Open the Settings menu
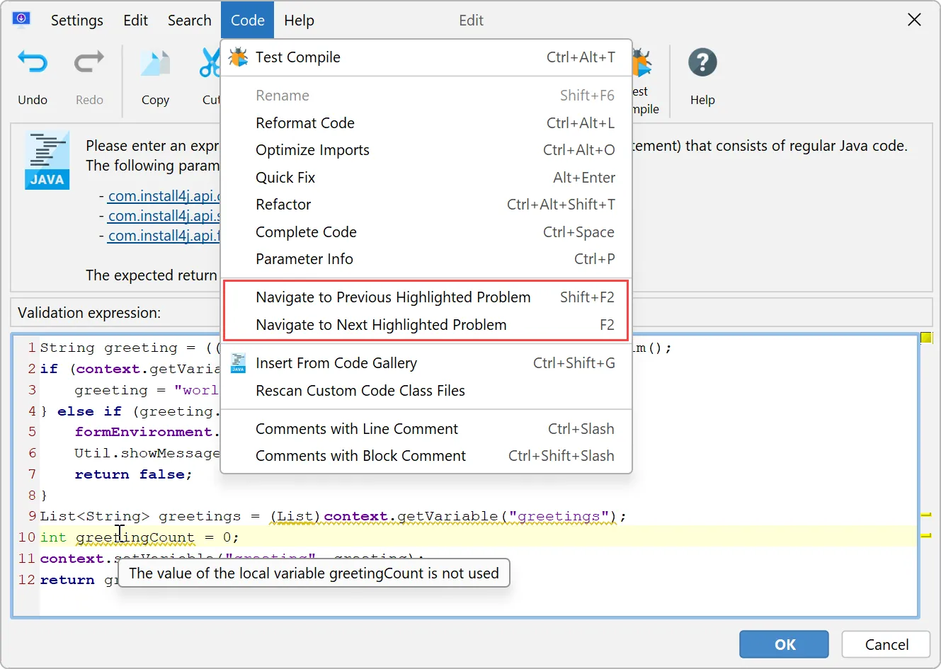Screen dimensions: 941x669 pos(76,20)
